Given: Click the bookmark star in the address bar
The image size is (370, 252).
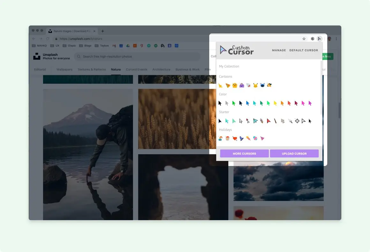Looking at the screenshot, I should click(304, 39).
